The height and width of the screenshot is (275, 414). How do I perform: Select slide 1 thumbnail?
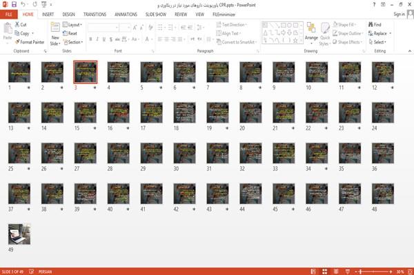pyautogui.click(x=19, y=72)
